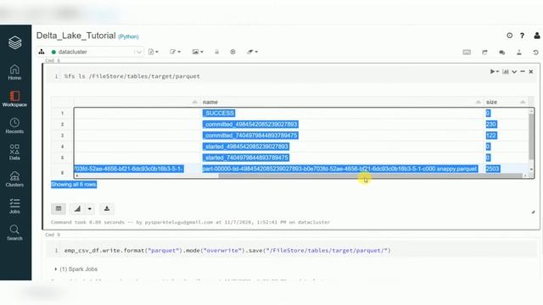Click the cluster hierarchy icon beside datacluster
This screenshot has width=543, height=305.
(42, 52)
